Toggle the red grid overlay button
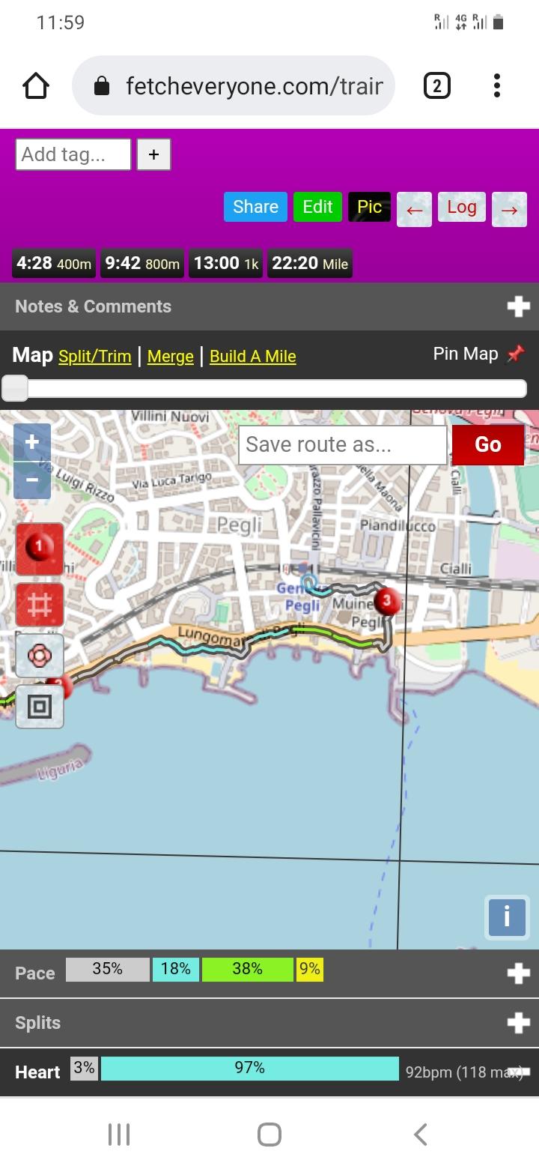 pos(40,605)
